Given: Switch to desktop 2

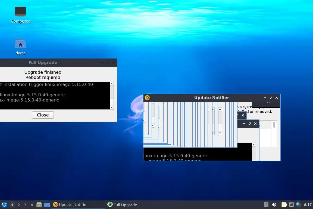Looking at the screenshot, I should pos(18,205).
